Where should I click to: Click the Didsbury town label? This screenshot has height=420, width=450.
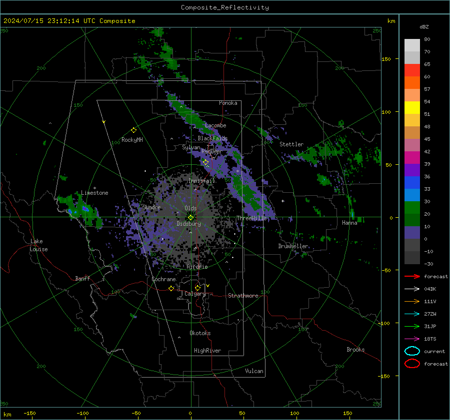pyautogui.click(x=188, y=224)
